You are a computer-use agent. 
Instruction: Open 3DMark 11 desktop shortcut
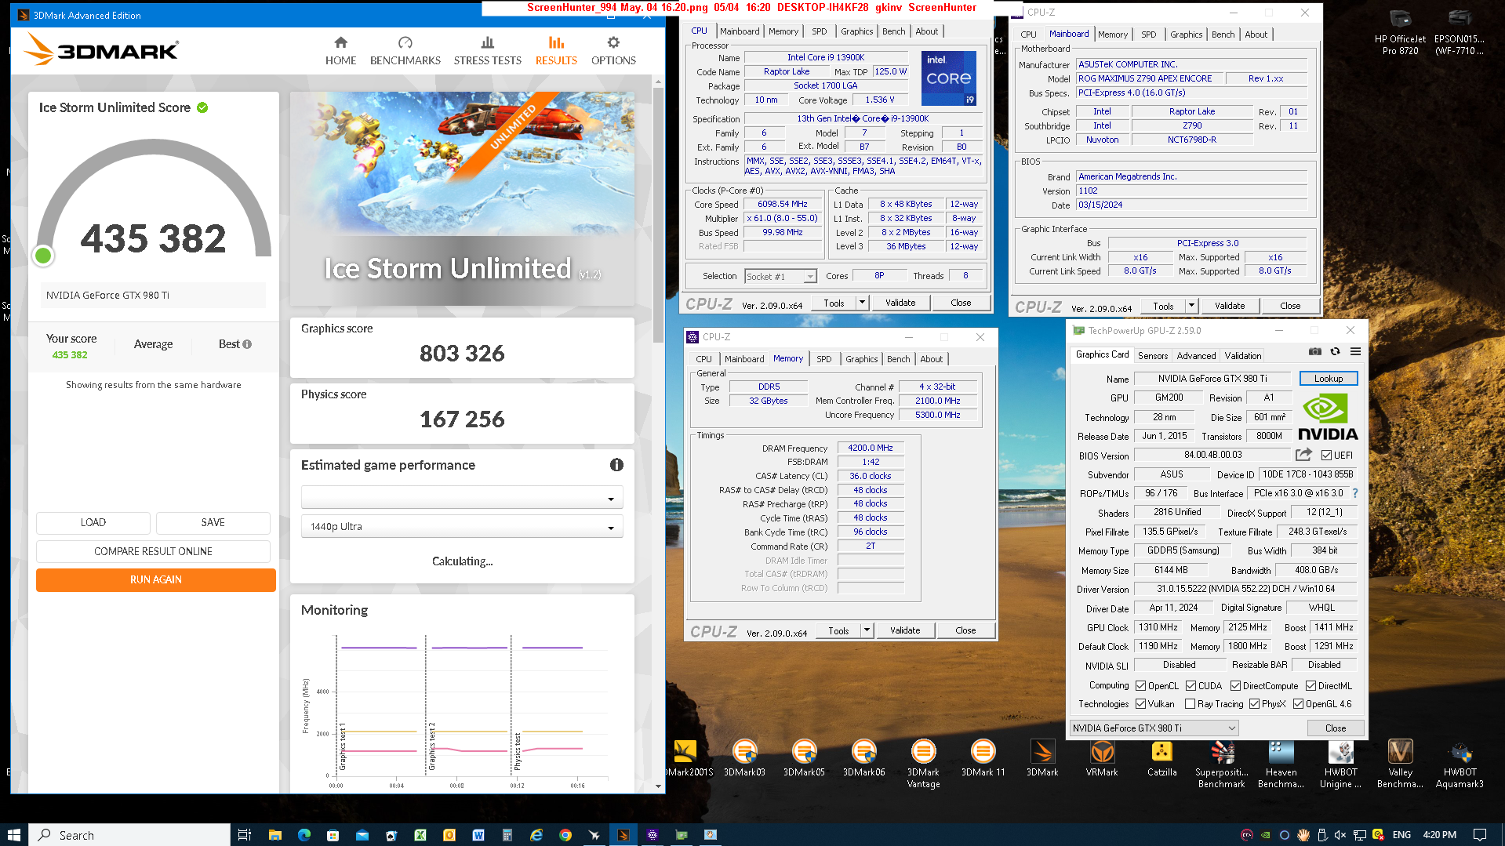tap(983, 759)
